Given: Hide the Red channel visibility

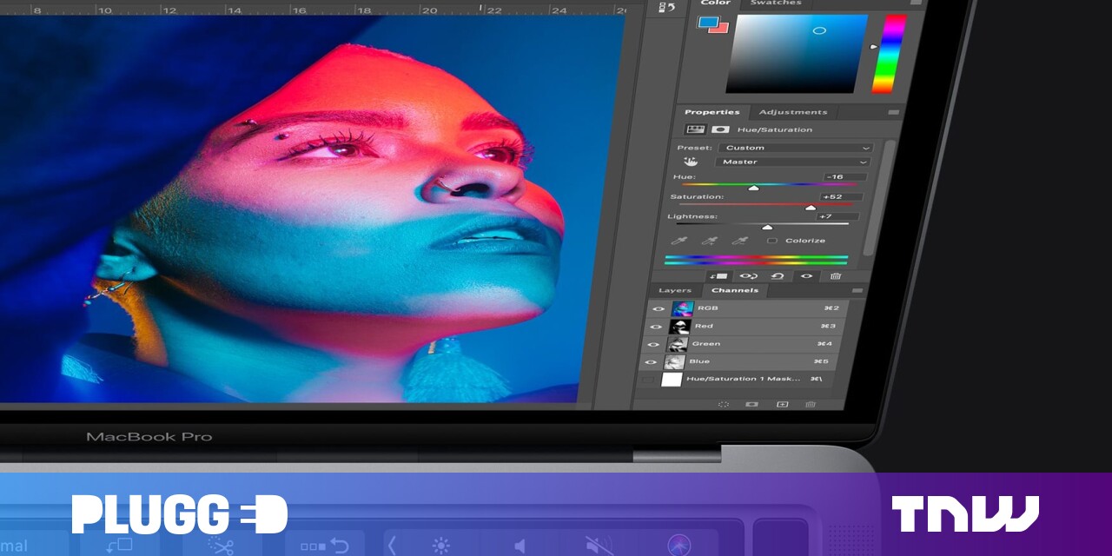Looking at the screenshot, I should (x=657, y=327).
